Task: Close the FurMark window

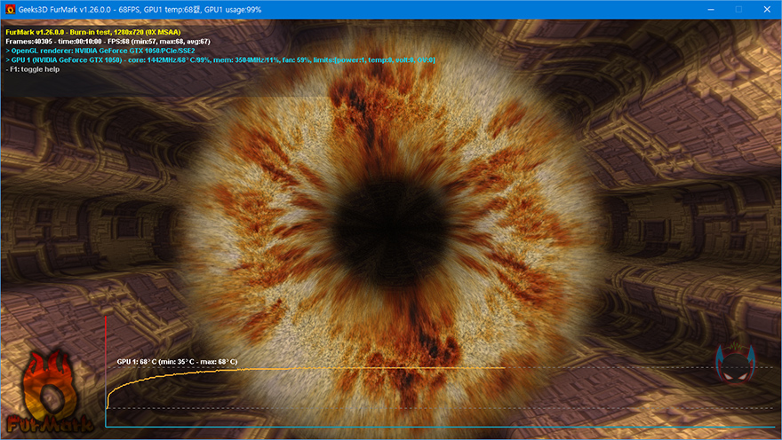Action: (x=767, y=10)
